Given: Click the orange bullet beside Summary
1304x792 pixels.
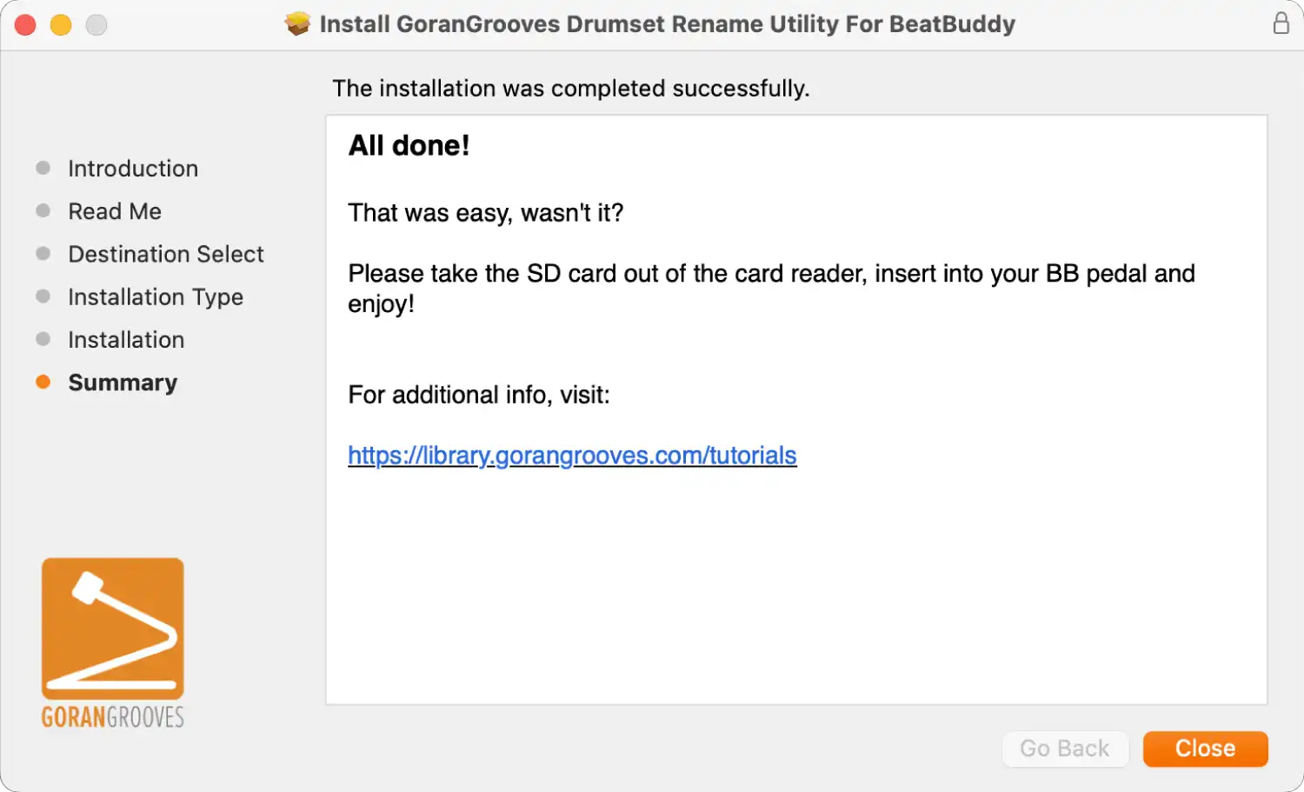Looking at the screenshot, I should (43, 382).
